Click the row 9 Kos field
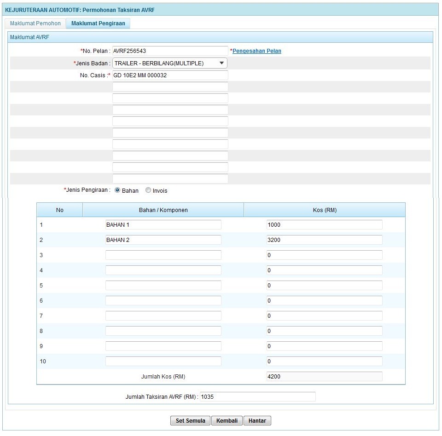 click(x=325, y=346)
